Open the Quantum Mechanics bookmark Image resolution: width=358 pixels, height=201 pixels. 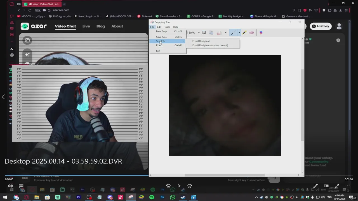point(296,16)
